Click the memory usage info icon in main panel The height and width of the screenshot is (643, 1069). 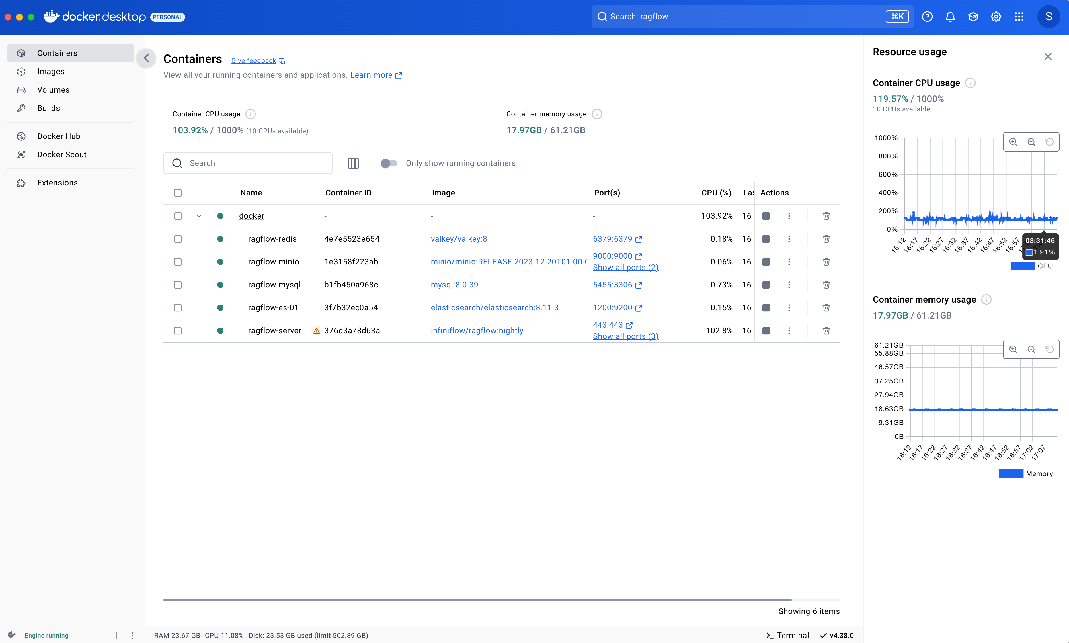(x=597, y=114)
